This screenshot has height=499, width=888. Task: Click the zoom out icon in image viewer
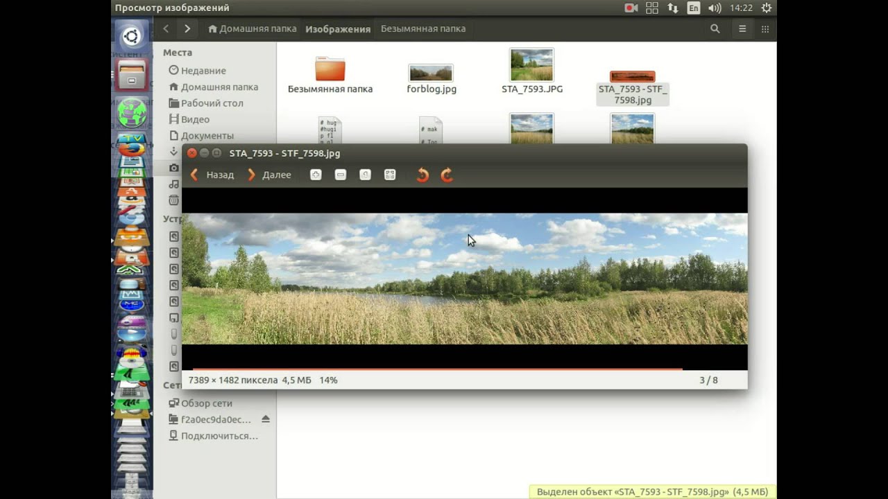(341, 175)
